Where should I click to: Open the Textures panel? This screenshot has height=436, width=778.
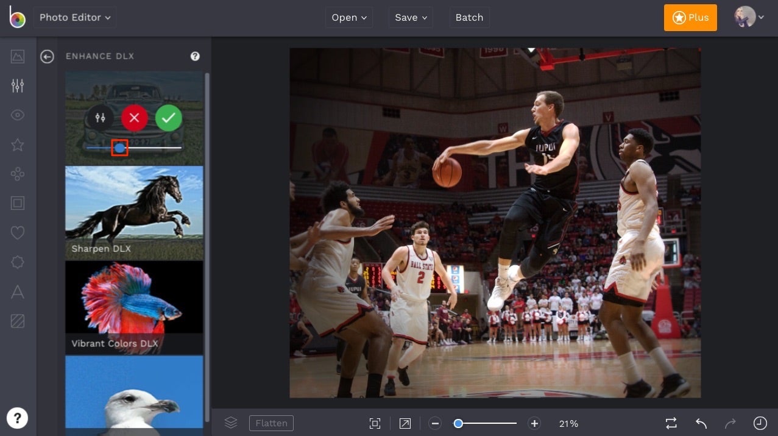pyautogui.click(x=17, y=320)
